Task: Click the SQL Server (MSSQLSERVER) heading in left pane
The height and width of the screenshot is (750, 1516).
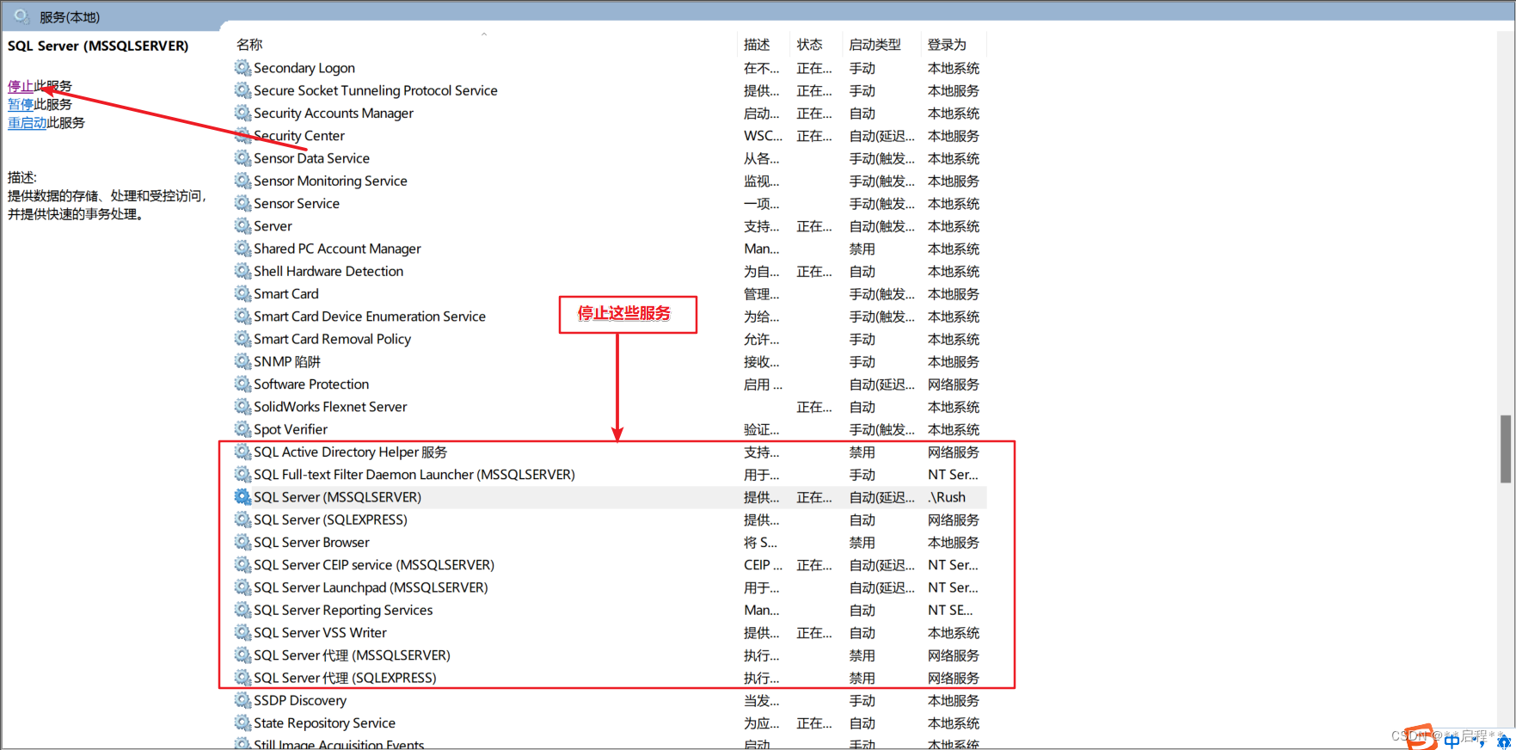Action: click(98, 46)
